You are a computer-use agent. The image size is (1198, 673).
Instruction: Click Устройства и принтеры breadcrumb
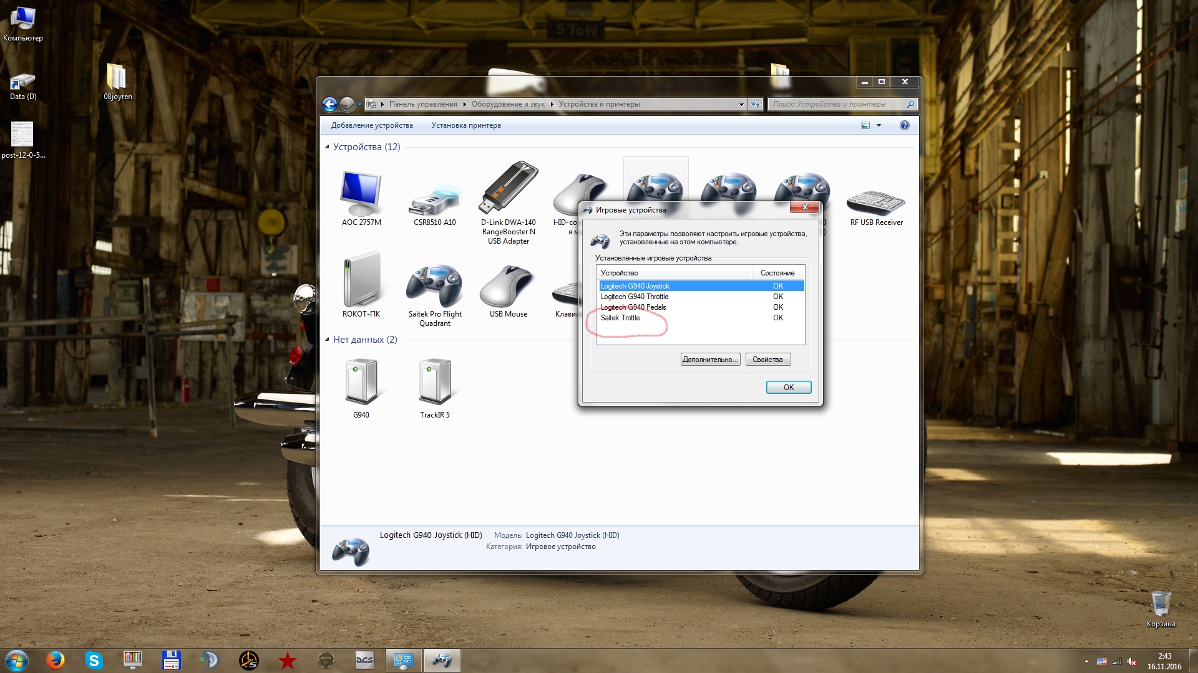point(600,104)
